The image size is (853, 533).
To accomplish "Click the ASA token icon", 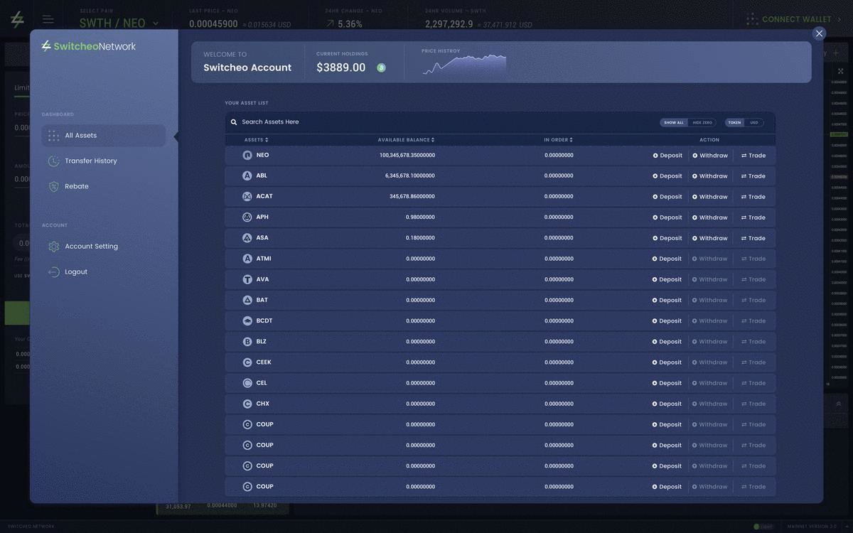I will pos(247,238).
